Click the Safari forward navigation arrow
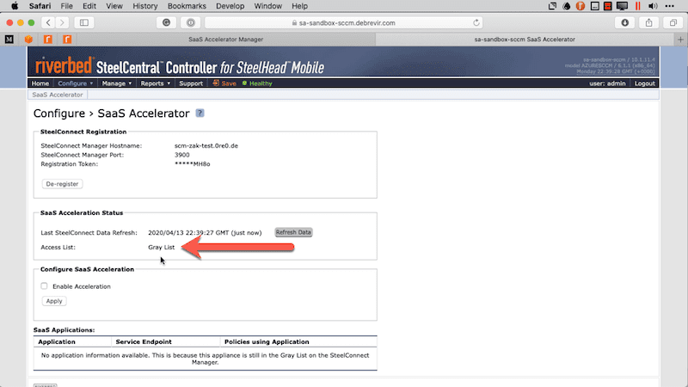The image size is (688, 387). click(62, 23)
